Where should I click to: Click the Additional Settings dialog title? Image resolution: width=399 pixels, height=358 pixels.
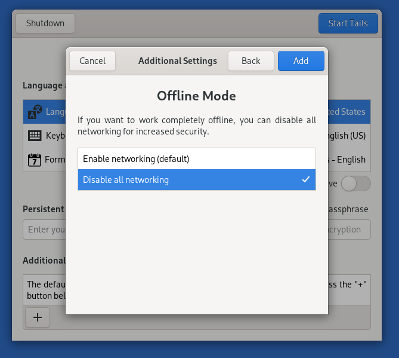pyautogui.click(x=178, y=61)
